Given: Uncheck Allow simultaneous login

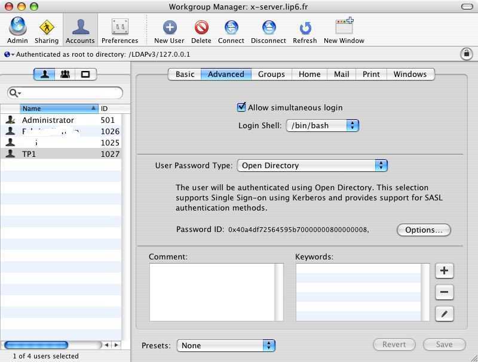Looking at the screenshot, I should pos(241,107).
